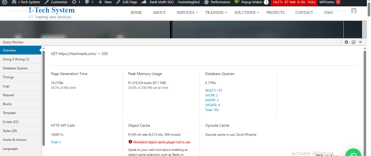The height and width of the screenshot is (156, 371).
Task: Click the sidebar menu scrollbar
Action: [x=43, y=98]
